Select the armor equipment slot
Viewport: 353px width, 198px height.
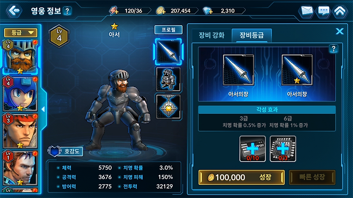point(168,79)
